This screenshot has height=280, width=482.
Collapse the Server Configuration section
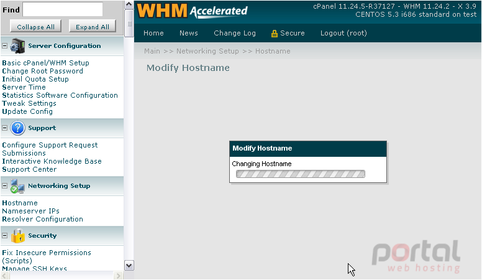point(4,46)
